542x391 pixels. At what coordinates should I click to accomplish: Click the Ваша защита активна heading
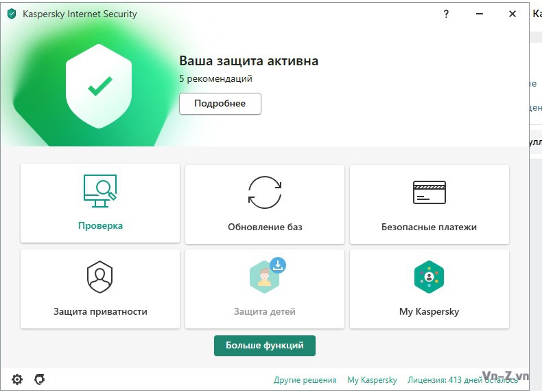click(248, 61)
